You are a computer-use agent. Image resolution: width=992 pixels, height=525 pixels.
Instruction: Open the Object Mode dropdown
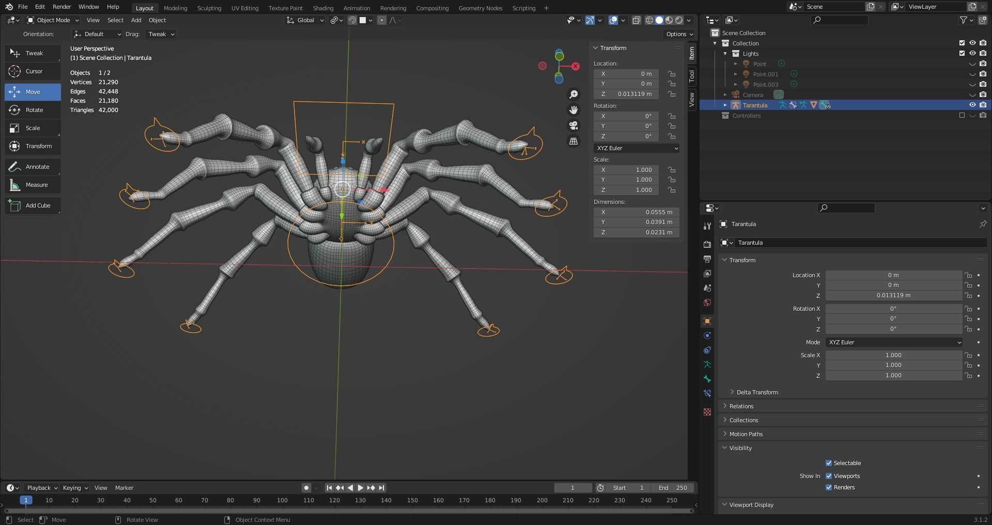(53, 20)
